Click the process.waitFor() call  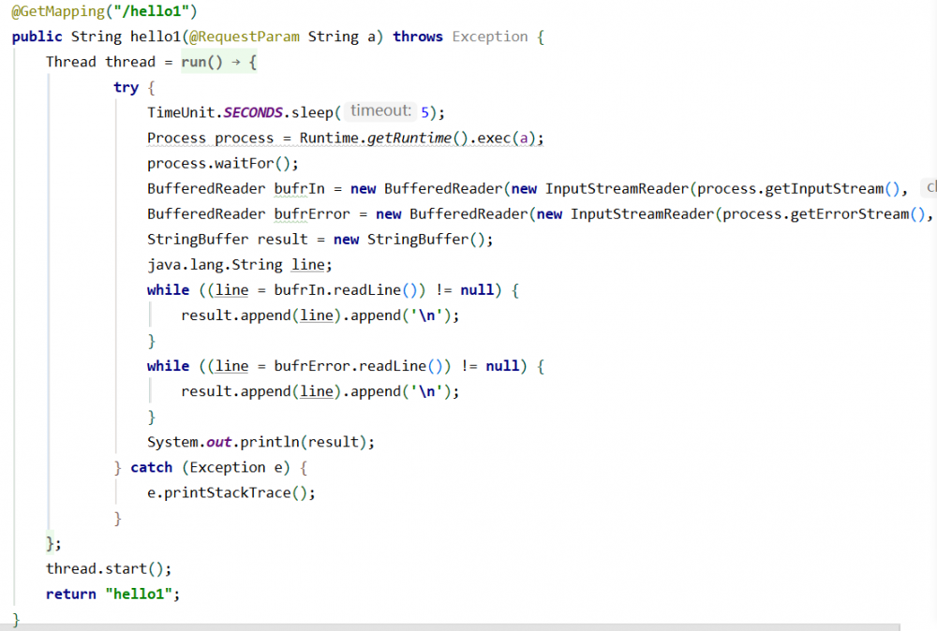click(x=218, y=164)
